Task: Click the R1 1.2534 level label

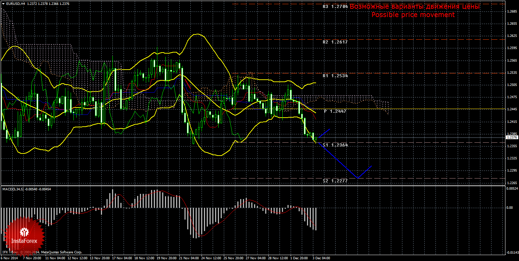Action: (335, 76)
